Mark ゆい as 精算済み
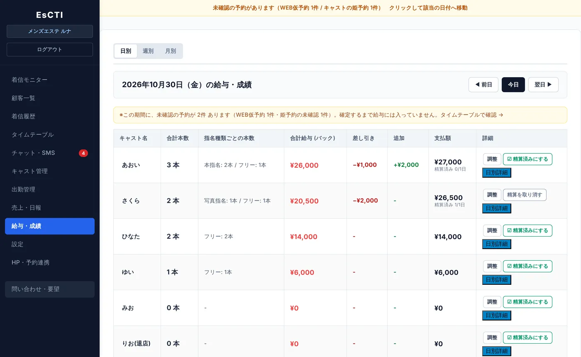Screen dimensions: 581x357 point(527,266)
